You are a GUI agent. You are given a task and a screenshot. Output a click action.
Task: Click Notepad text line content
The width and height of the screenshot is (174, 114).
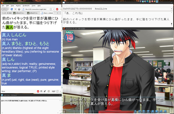24,101
